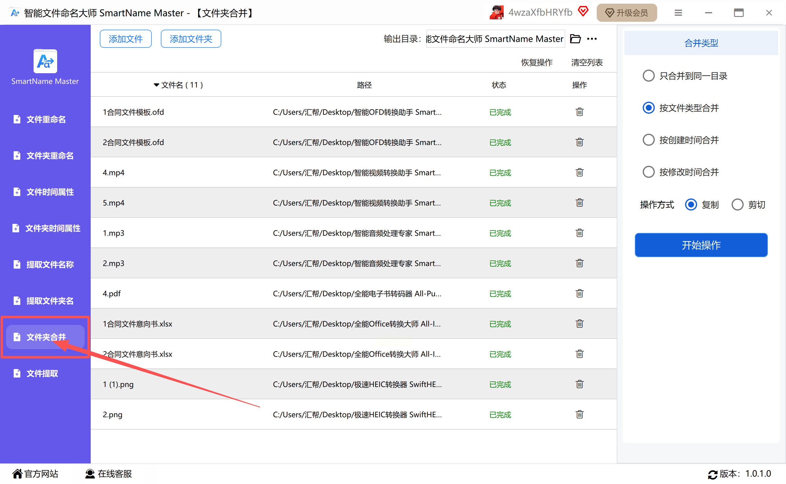Select 按创建时间合并 radio option
Image resolution: width=786 pixels, height=484 pixels.
[x=648, y=140]
